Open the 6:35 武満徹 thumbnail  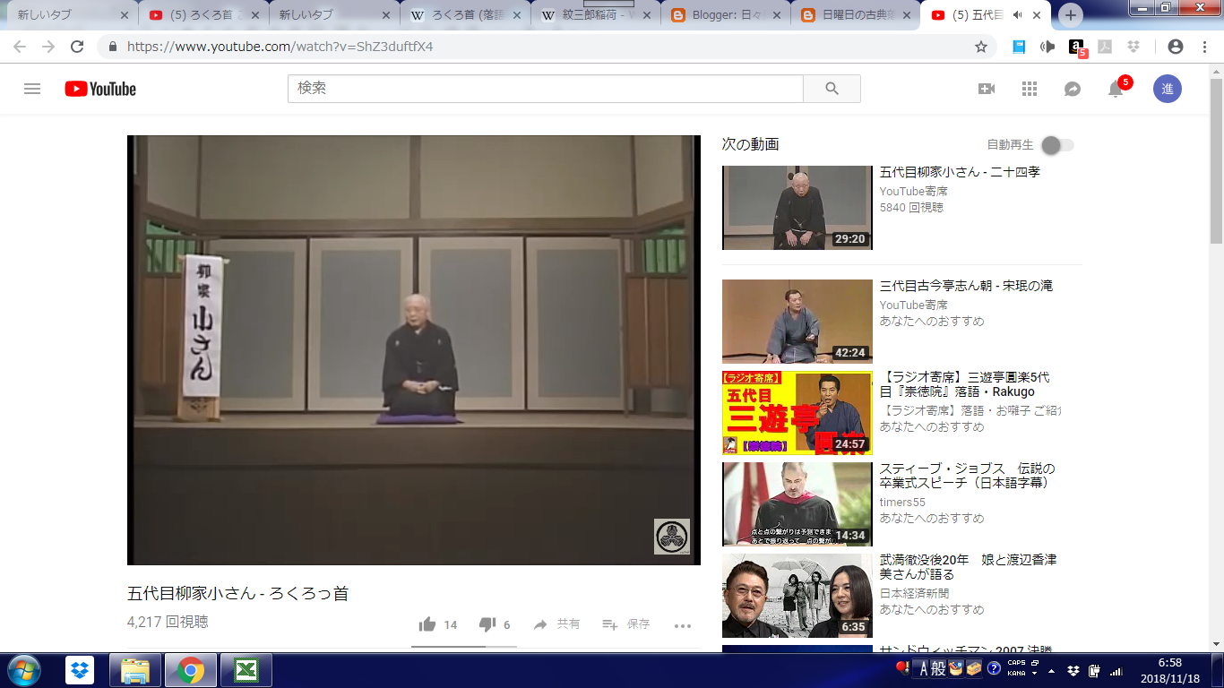(797, 596)
